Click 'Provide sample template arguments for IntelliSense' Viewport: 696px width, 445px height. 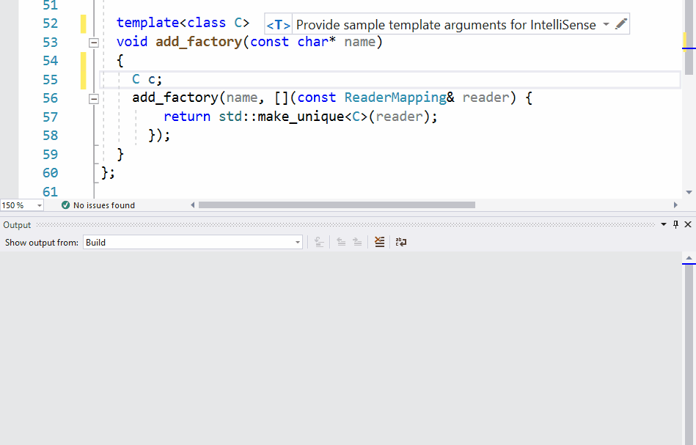coord(446,24)
